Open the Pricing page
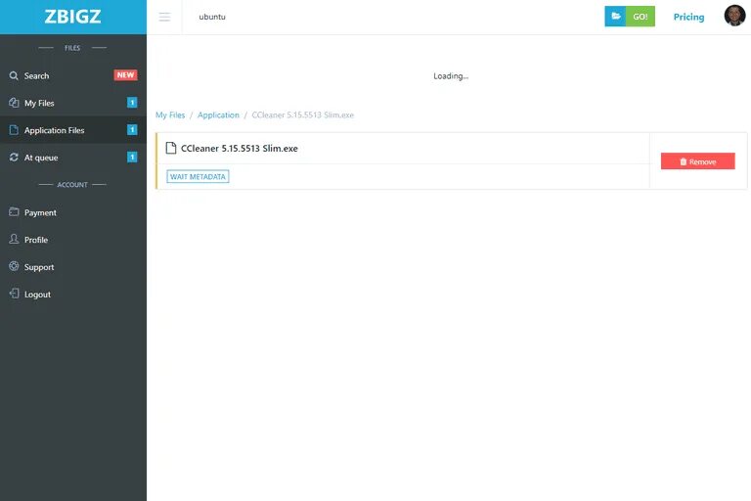The height and width of the screenshot is (501, 751). [x=688, y=17]
